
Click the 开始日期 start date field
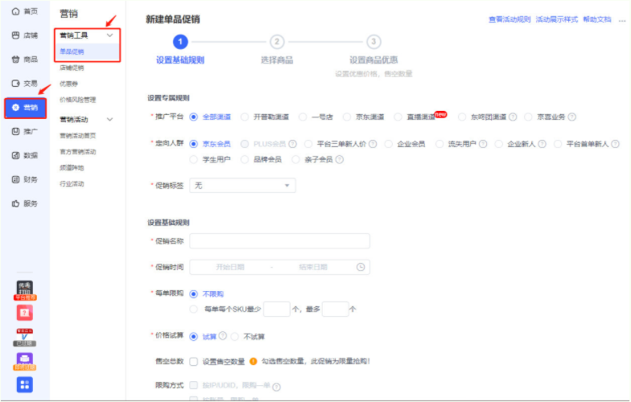coord(230,267)
